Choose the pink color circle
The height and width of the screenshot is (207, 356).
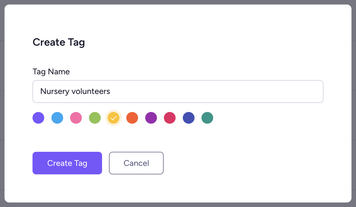point(76,118)
